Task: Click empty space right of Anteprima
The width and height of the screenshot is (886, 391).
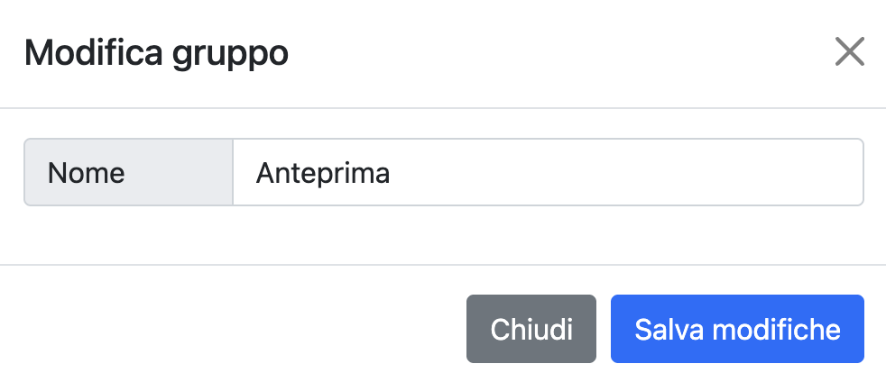Action: click(x=632, y=172)
